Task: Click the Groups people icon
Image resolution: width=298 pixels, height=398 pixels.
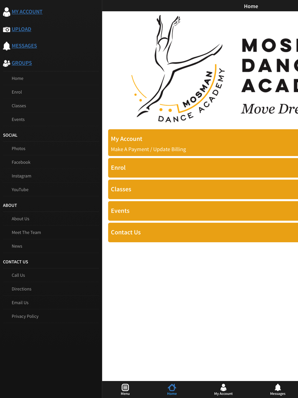Action: [x=6, y=63]
